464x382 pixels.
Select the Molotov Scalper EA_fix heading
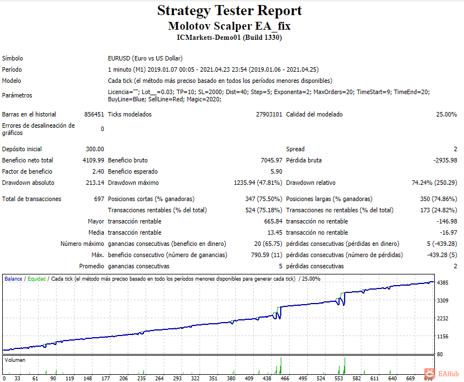point(229,26)
